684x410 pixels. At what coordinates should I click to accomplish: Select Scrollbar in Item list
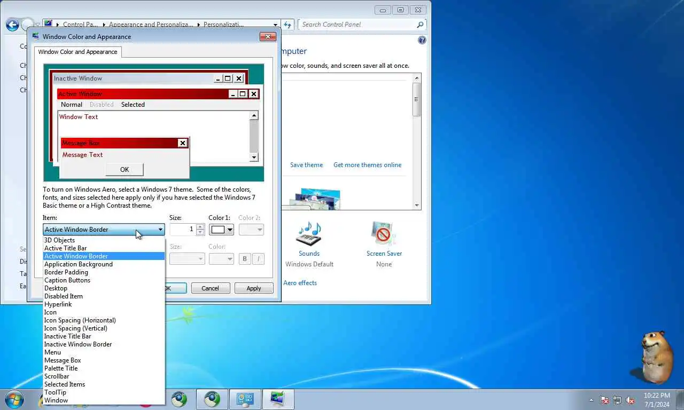coord(104,376)
